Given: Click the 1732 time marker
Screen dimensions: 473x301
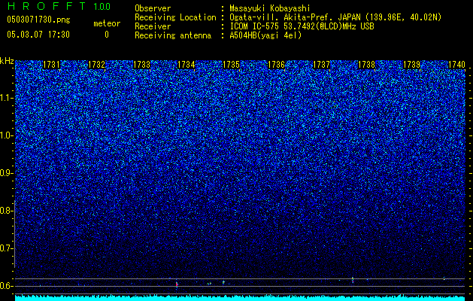Looking at the screenshot, I should pyautogui.click(x=96, y=65).
